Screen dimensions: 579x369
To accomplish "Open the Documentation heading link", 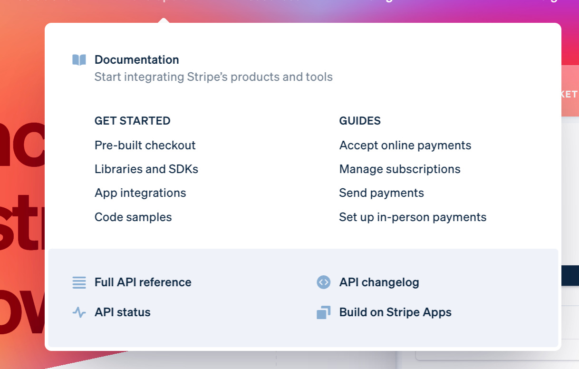I will click(137, 60).
